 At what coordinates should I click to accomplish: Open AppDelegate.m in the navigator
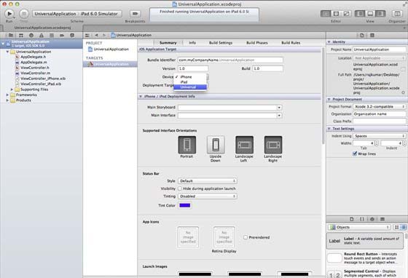(34, 63)
